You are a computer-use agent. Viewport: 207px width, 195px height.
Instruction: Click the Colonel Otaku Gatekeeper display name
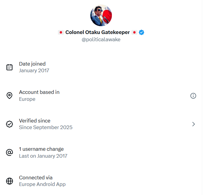tap(97, 32)
